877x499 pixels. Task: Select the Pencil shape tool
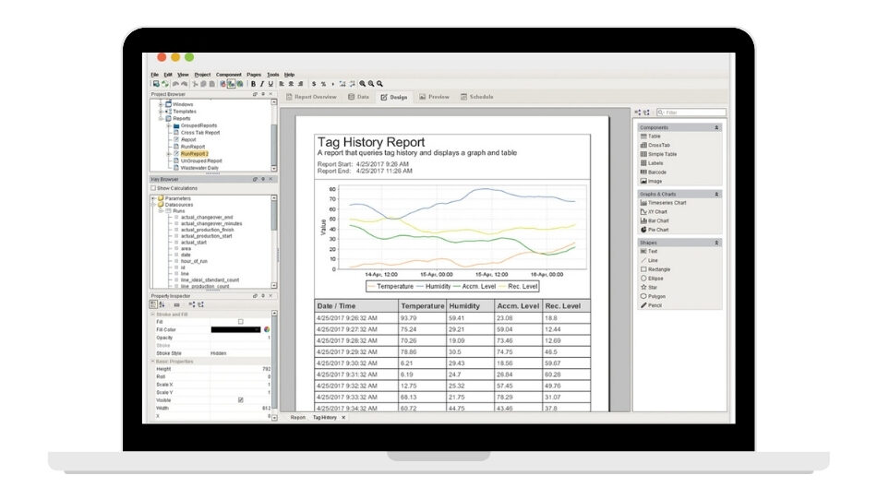(655, 304)
